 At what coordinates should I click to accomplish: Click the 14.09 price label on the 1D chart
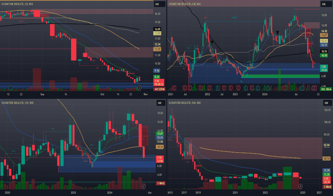157,29
